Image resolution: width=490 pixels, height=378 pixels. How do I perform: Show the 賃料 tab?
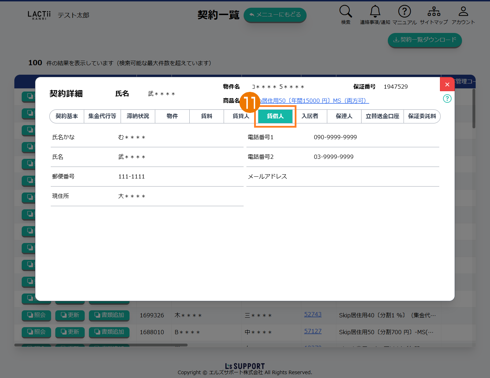pyautogui.click(x=206, y=116)
